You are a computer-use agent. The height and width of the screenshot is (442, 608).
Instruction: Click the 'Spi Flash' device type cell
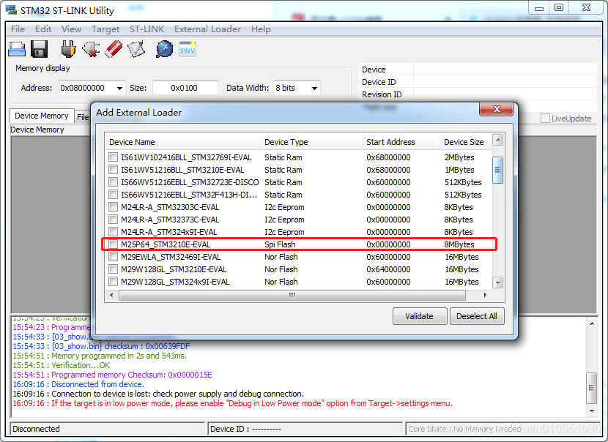(x=280, y=244)
